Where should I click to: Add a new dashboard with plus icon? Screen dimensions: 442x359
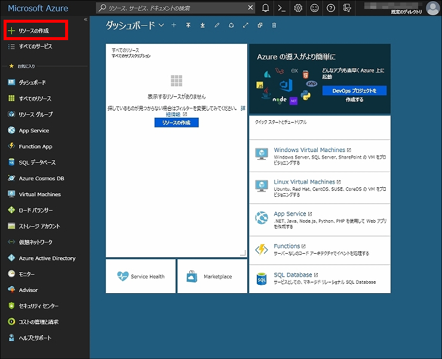(x=174, y=25)
